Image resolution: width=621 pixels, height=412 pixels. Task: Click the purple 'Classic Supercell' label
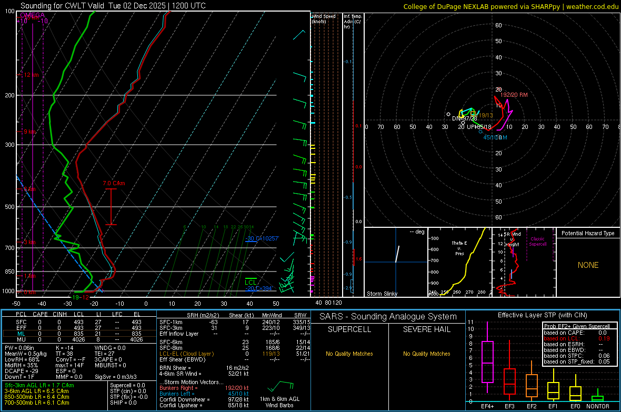pyautogui.click(x=537, y=242)
